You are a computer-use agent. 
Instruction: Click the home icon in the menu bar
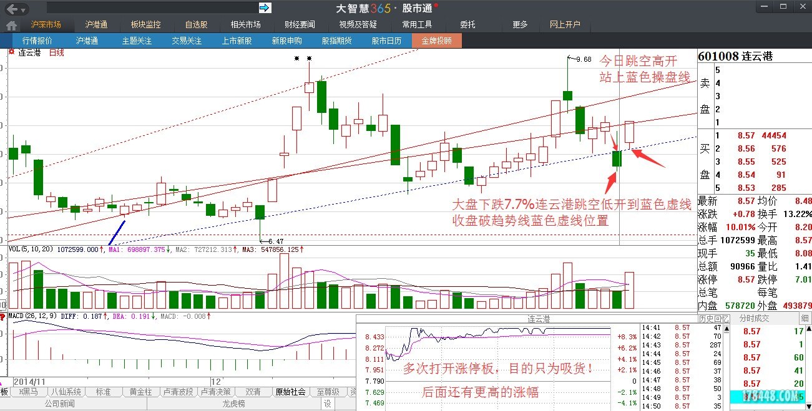click(11, 26)
